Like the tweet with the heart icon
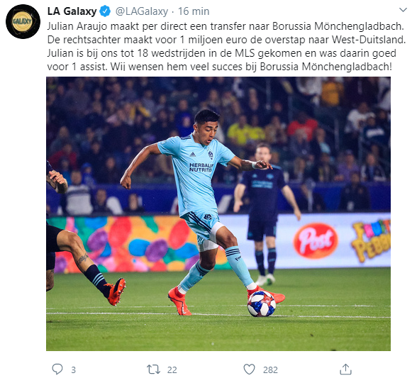This screenshot has width=417, height=383. (x=249, y=370)
